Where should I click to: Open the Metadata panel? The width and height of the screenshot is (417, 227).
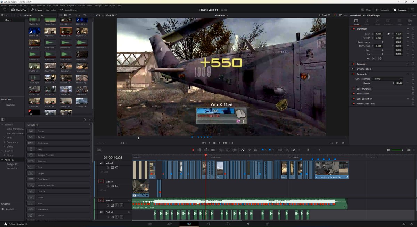[x=382, y=10]
